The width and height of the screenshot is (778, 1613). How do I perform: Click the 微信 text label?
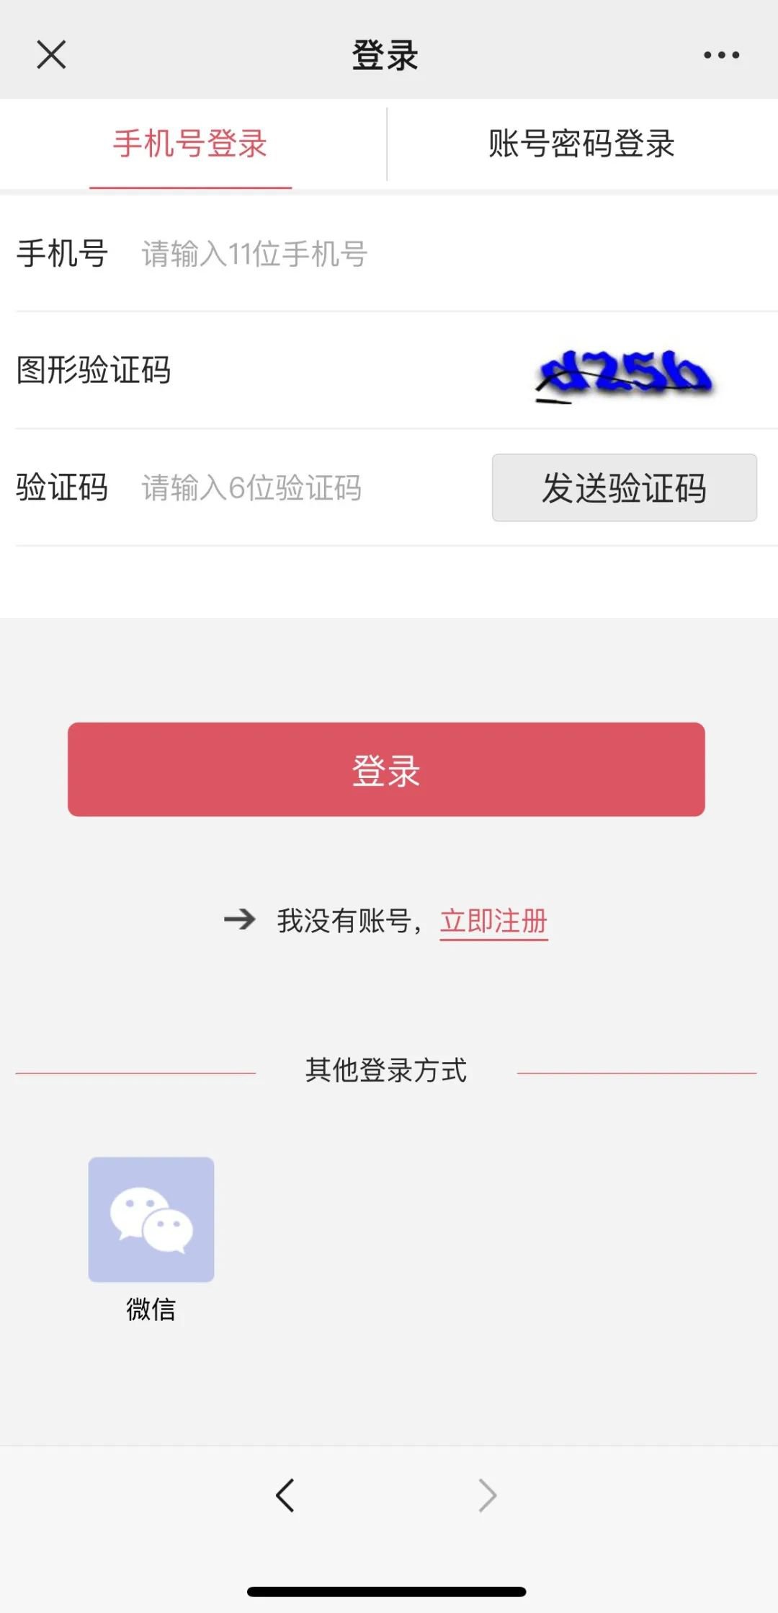pyautogui.click(x=151, y=1309)
